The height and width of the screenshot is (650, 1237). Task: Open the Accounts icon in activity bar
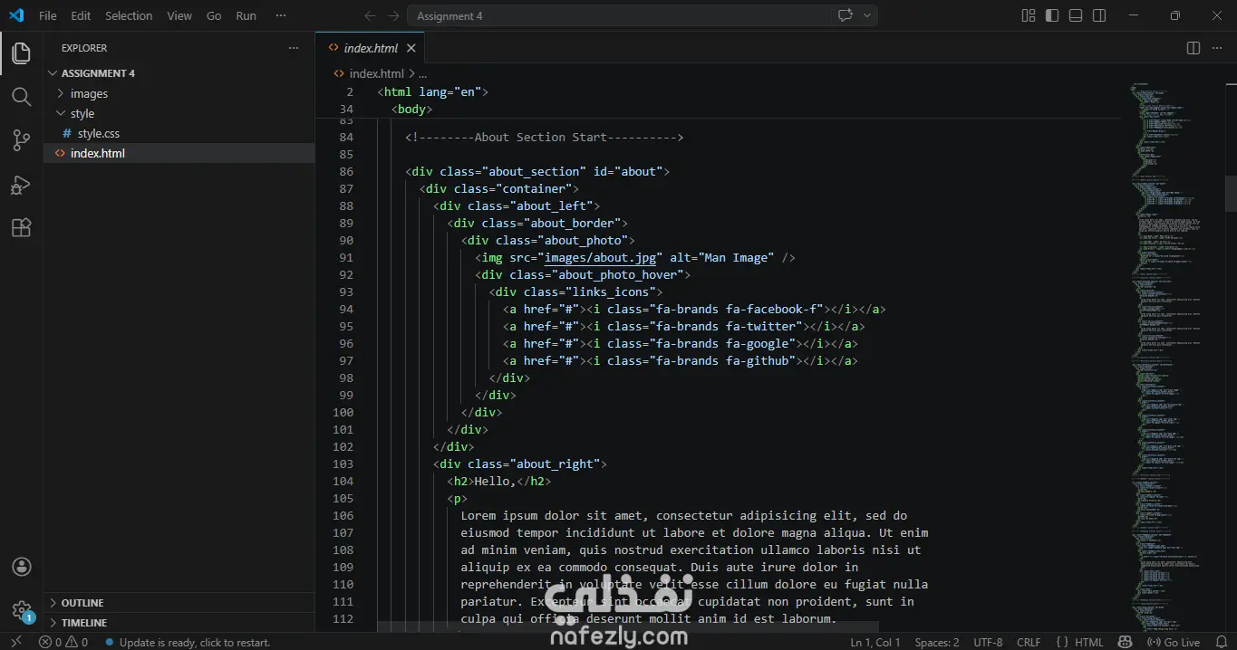[x=21, y=567]
